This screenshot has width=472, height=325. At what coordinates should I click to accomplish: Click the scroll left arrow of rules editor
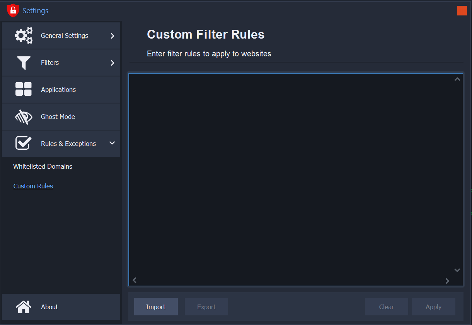(x=135, y=281)
